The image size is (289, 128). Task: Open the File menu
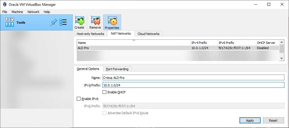click(x=5, y=12)
